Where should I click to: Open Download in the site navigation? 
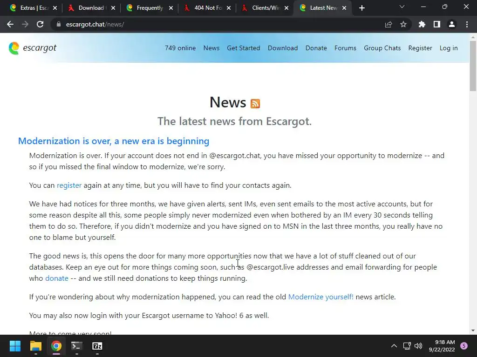click(283, 48)
